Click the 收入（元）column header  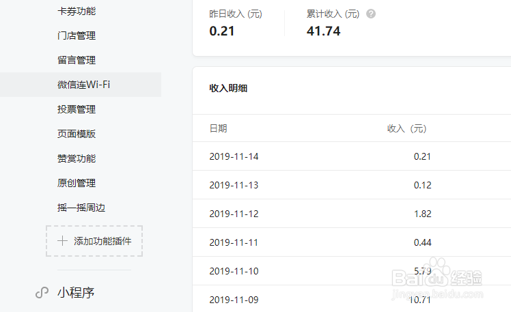[406, 128]
